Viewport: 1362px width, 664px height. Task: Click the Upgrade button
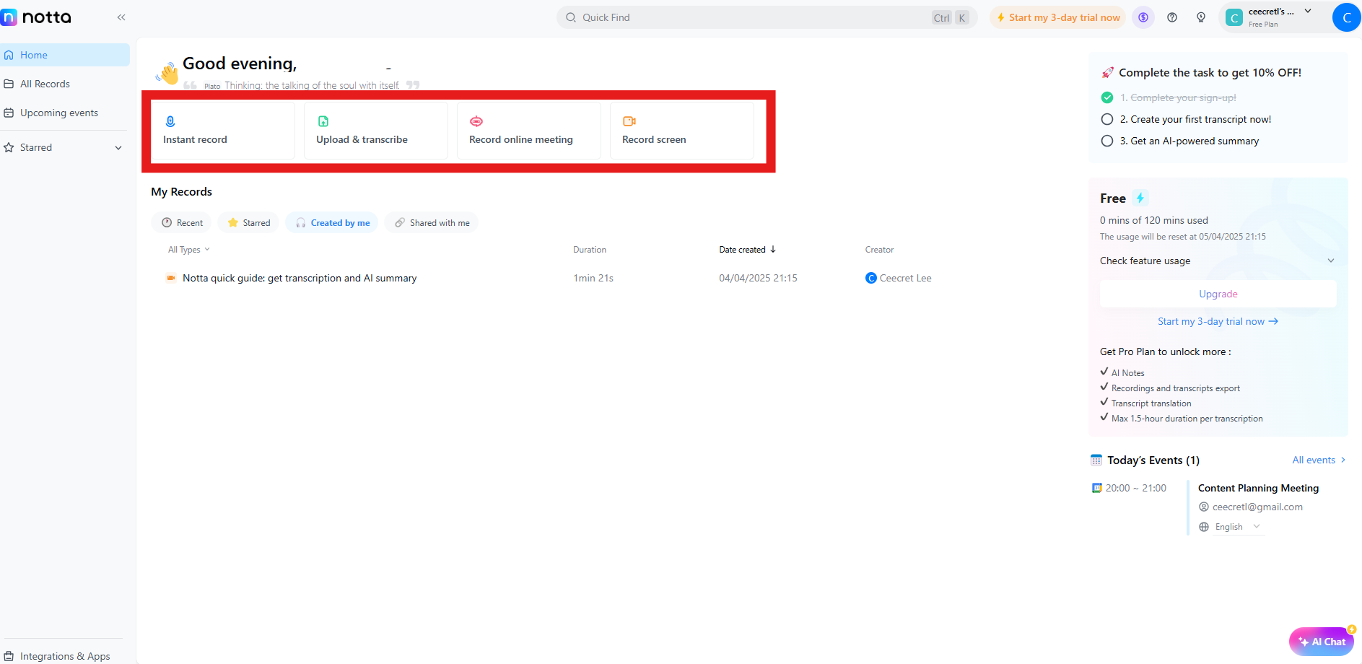pyautogui.click(x=1218, y=294)
